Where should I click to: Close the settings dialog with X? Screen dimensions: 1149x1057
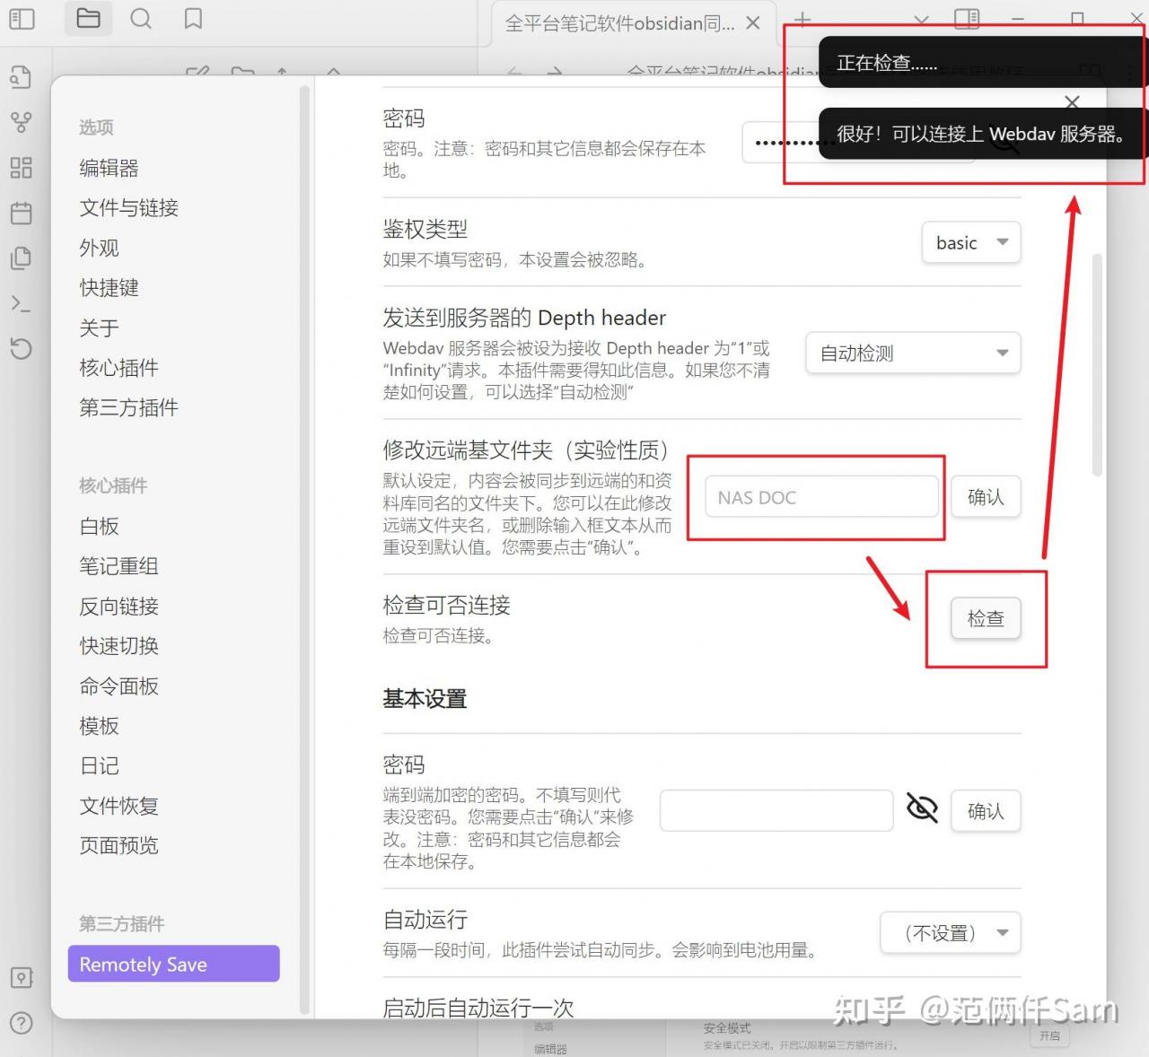(1072, 101)
